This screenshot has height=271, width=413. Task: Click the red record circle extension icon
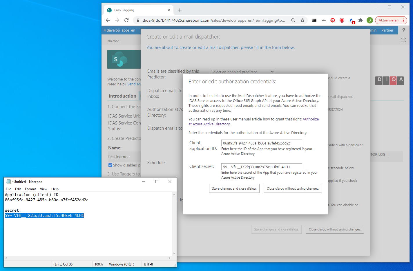click(x=342, y=20)
